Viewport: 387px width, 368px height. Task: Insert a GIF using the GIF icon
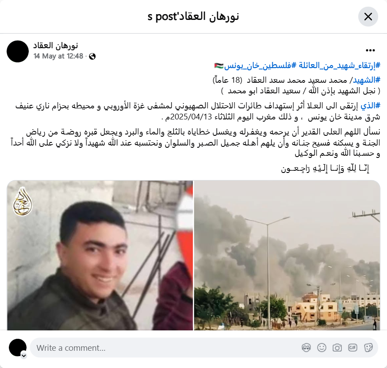[353, 348]
